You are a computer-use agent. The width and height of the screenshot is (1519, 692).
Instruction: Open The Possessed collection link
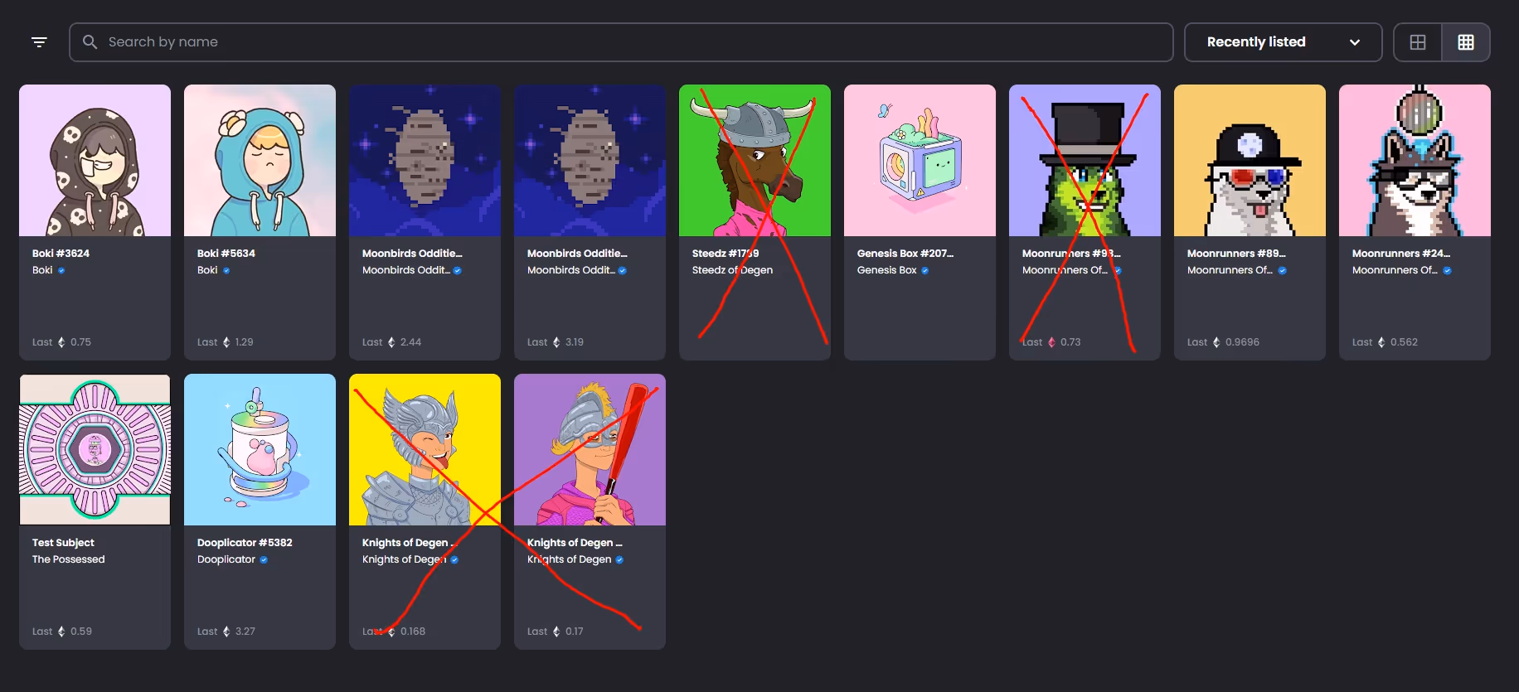coord(68,559)
